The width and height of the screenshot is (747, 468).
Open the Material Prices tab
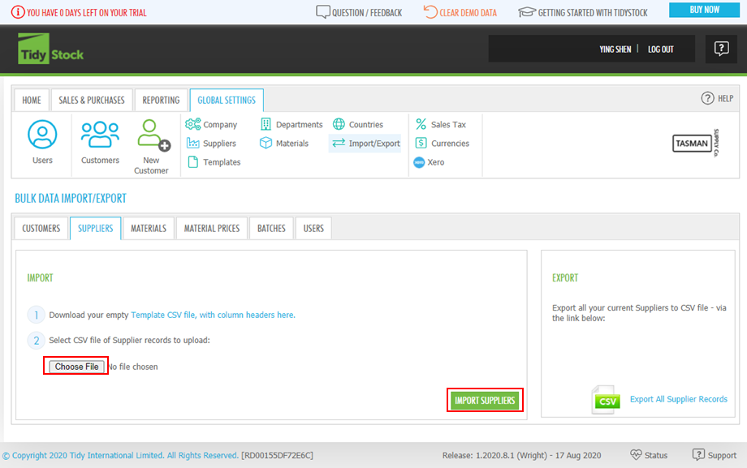click(212, 228)
